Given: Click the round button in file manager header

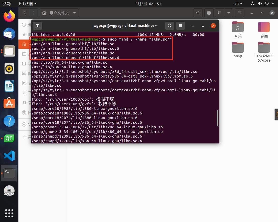Looking at the screenshot, I should (x=209, y=13).
